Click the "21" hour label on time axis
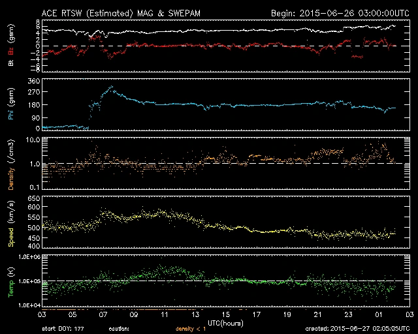Screen dimensions: 418x334 (318, 314)
